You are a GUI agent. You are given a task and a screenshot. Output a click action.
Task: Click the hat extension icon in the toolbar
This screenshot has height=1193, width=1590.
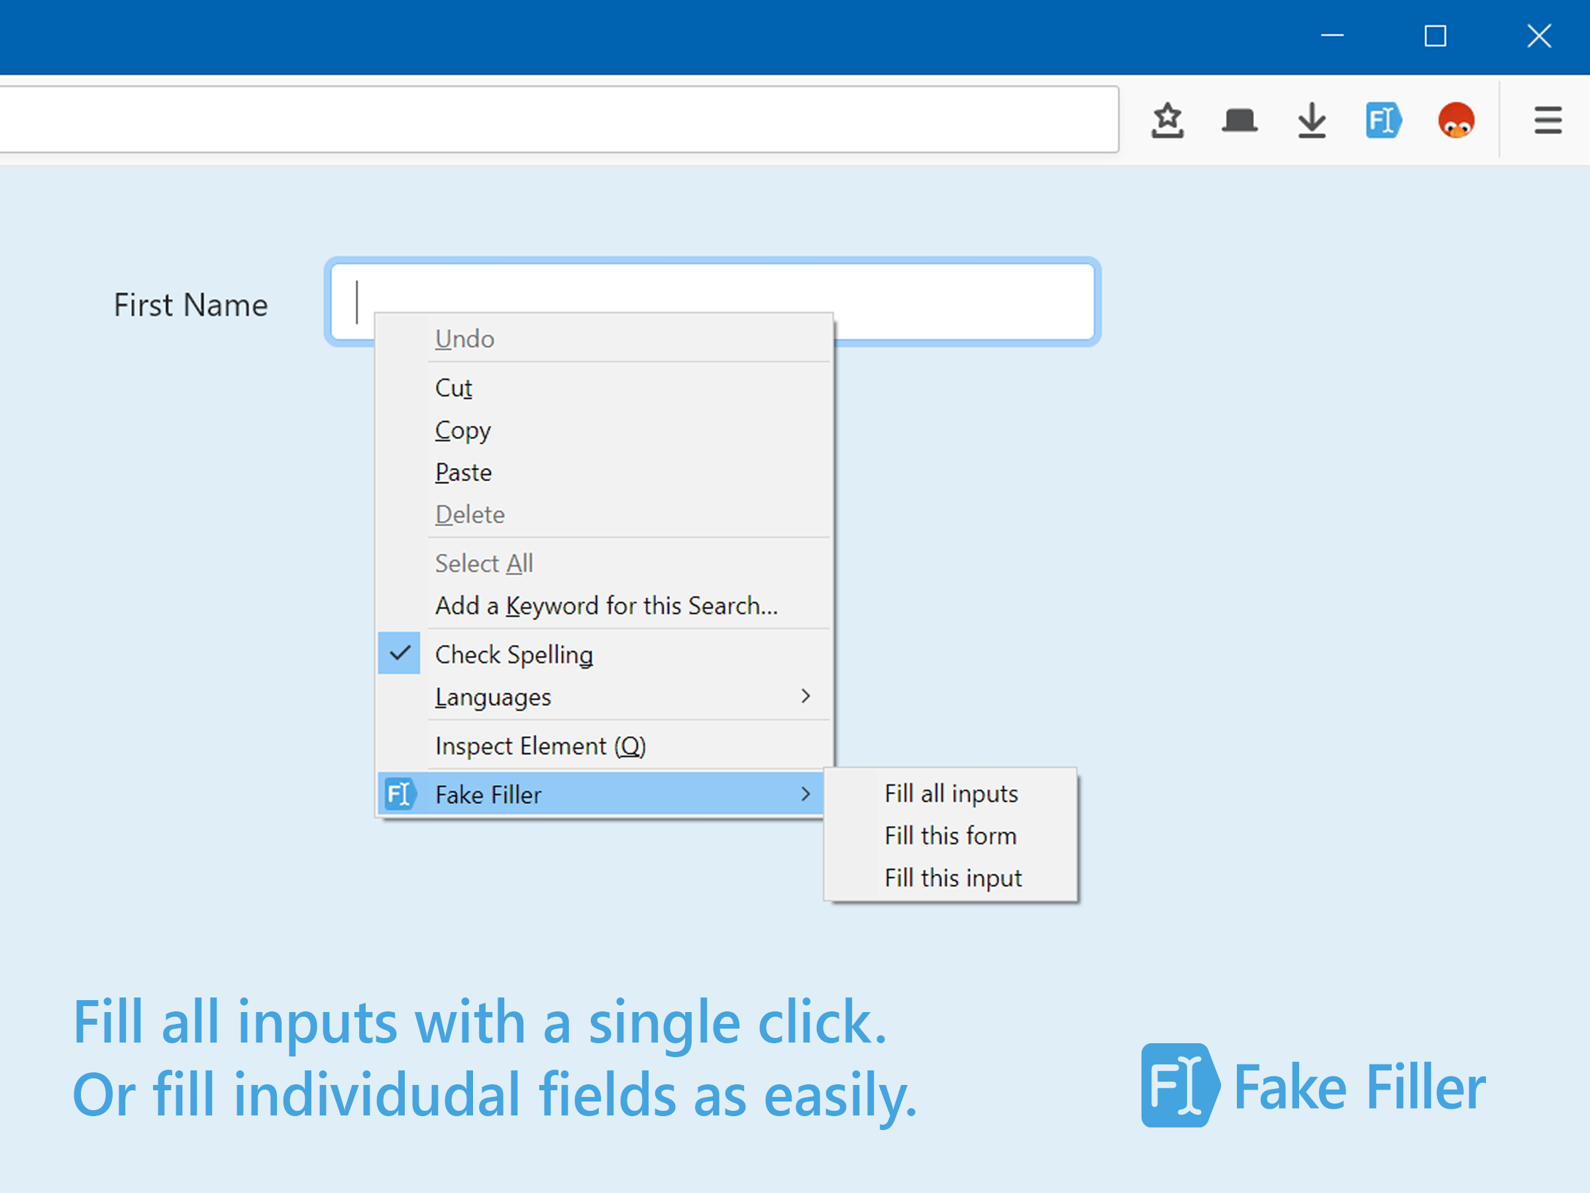[1238, 120]
